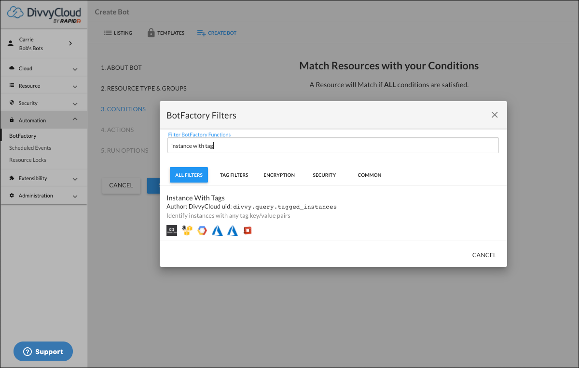The height and width of the screenshot is (368, 579).
Task: Open the Create Bot view
Action: click(217, 33)
